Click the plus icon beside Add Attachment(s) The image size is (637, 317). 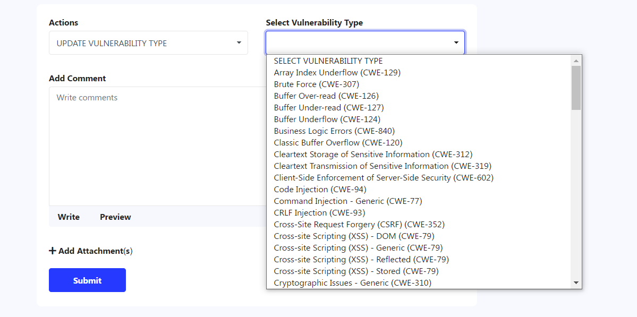[53, 251]
